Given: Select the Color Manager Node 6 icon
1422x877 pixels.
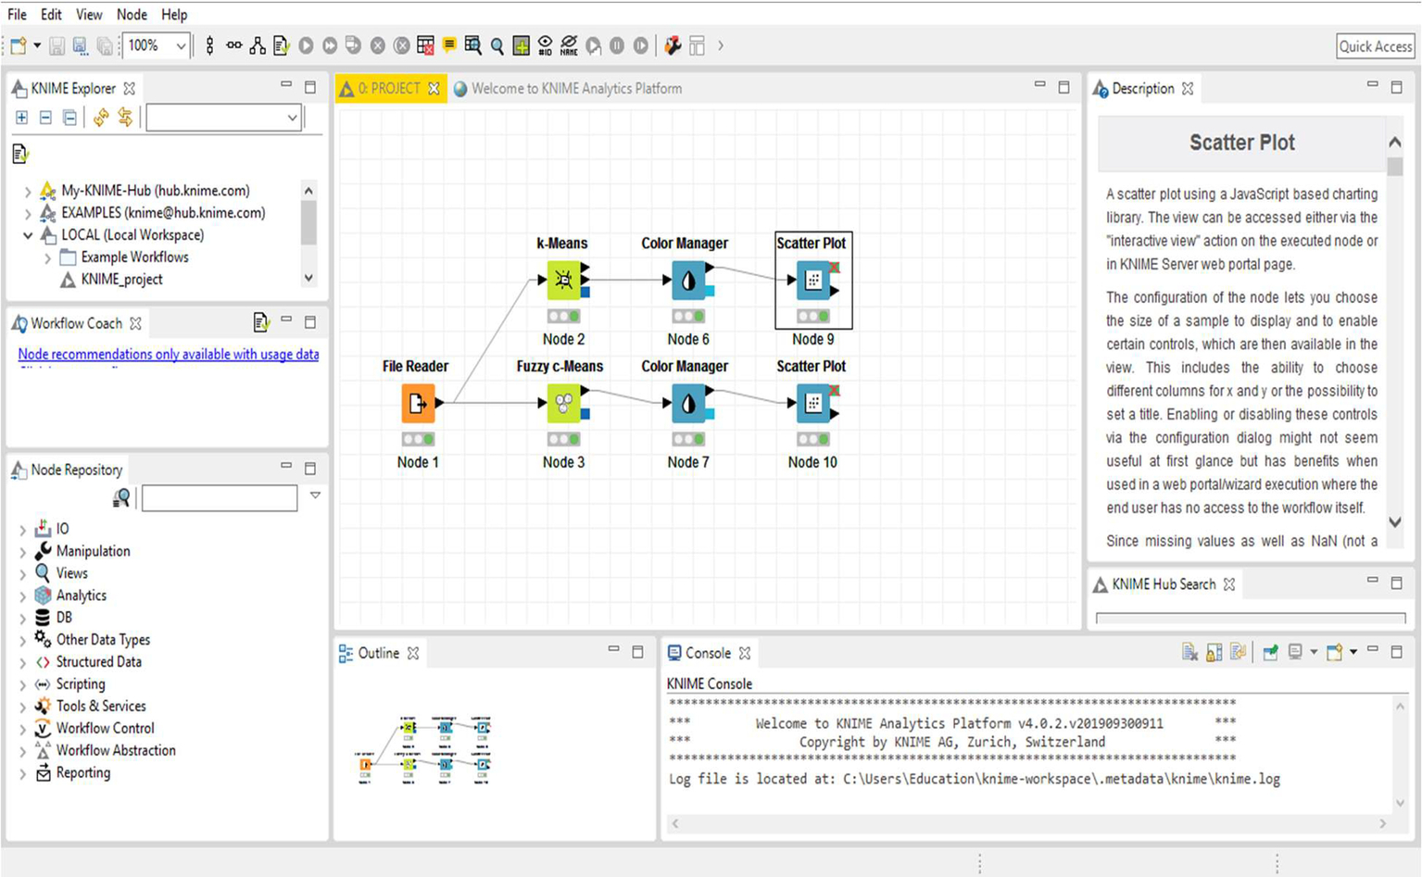Looking at the screenshot, I should [x=688, y=280].
